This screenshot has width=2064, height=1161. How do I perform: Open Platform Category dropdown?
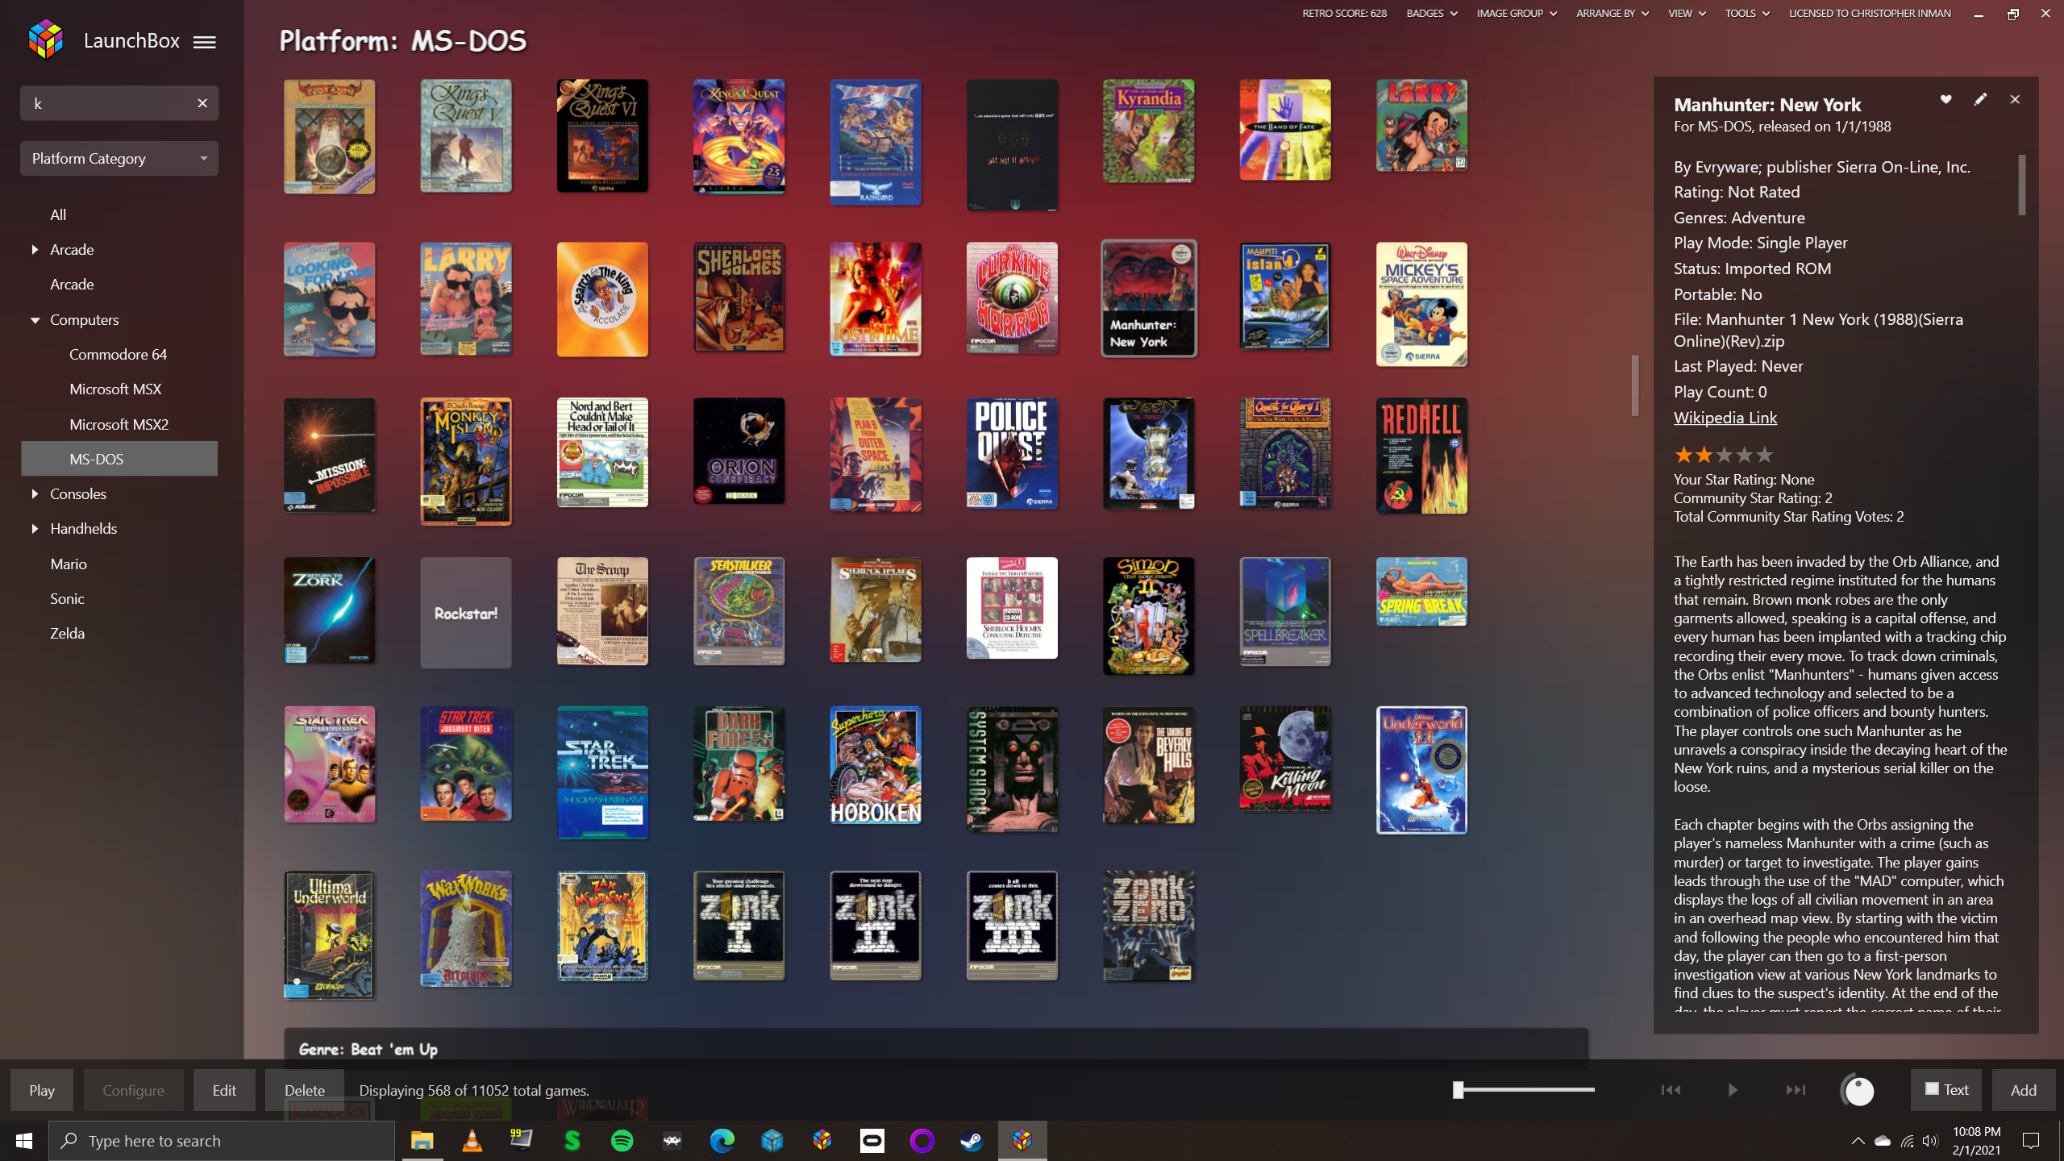point(119,159)
